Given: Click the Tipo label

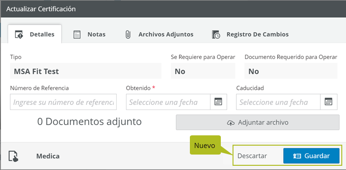Looking at the screenshot, I should click(x=15, y=57).
